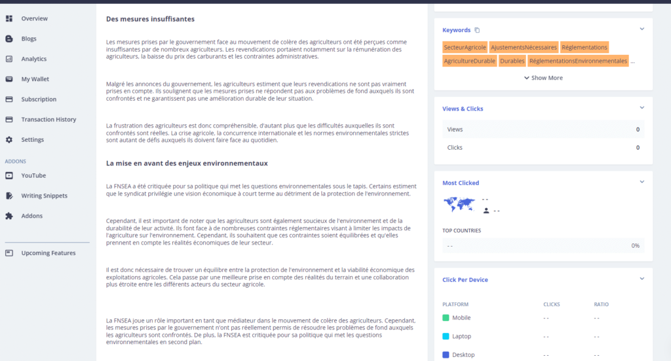Open the Analytics page

pos(34,59)
